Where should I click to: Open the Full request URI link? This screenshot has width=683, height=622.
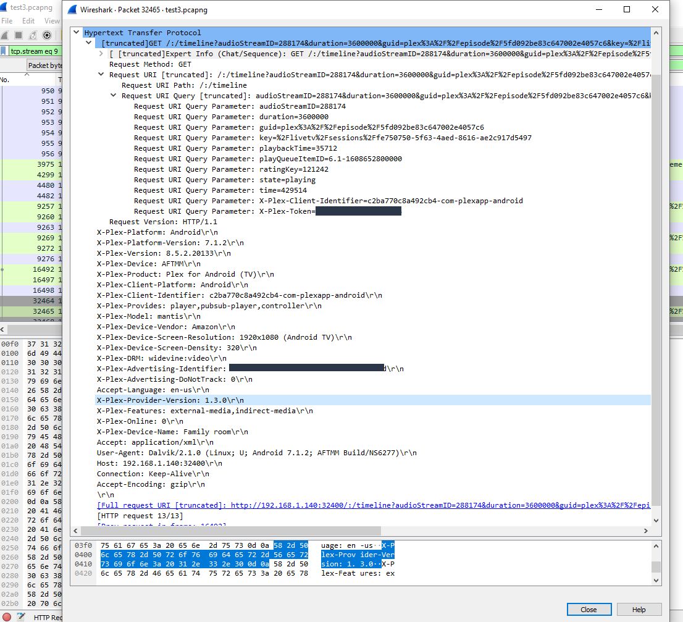point(373,505)
